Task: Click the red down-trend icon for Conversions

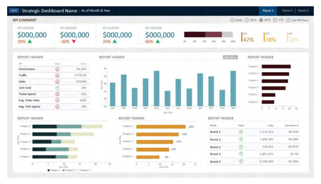Action: [x=57, y=69]
